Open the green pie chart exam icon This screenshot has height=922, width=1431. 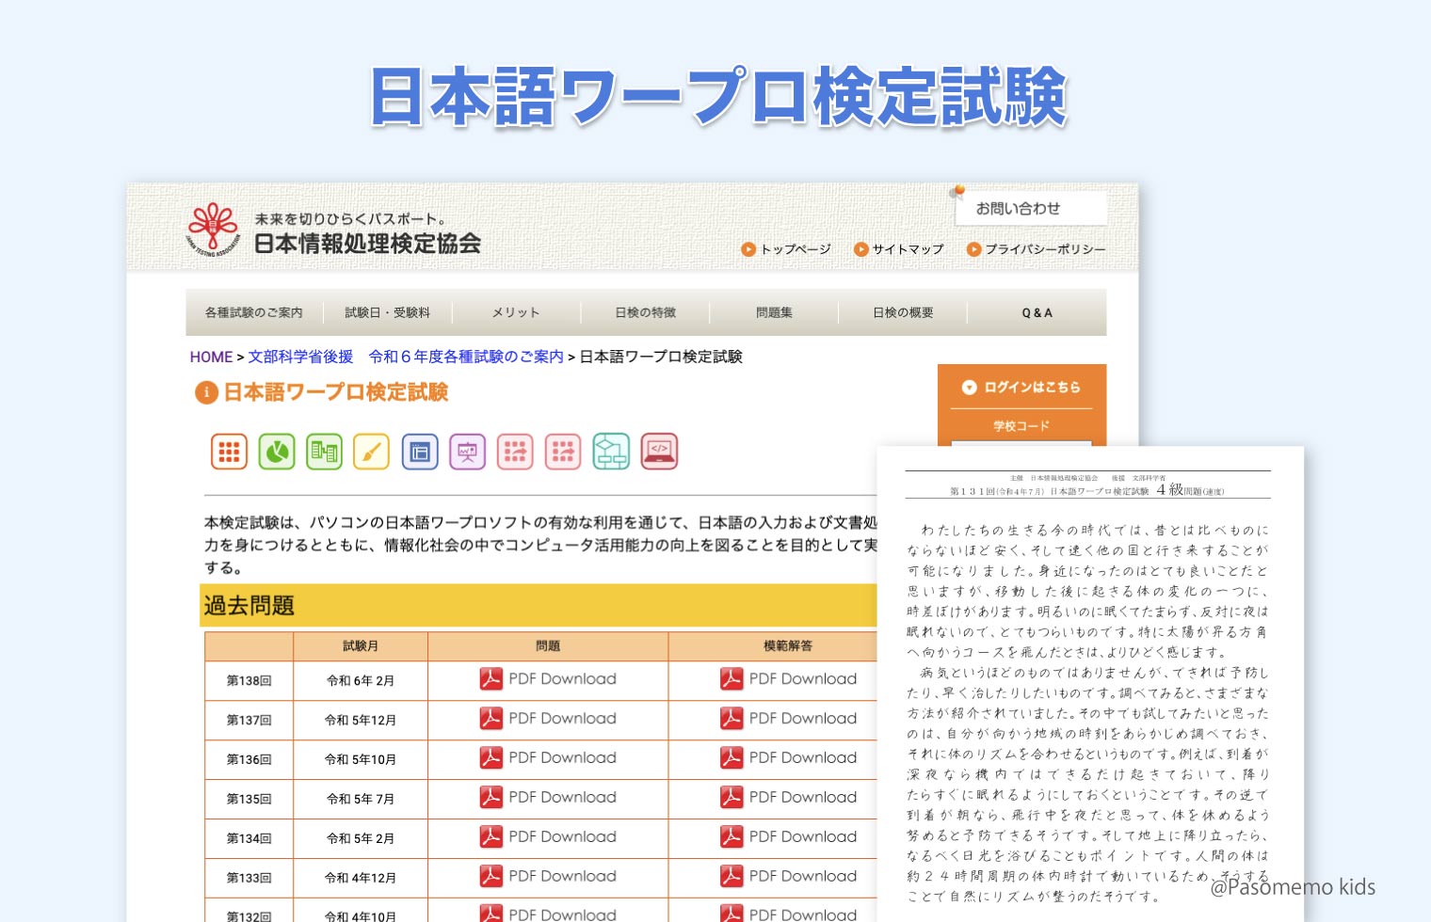277,452
